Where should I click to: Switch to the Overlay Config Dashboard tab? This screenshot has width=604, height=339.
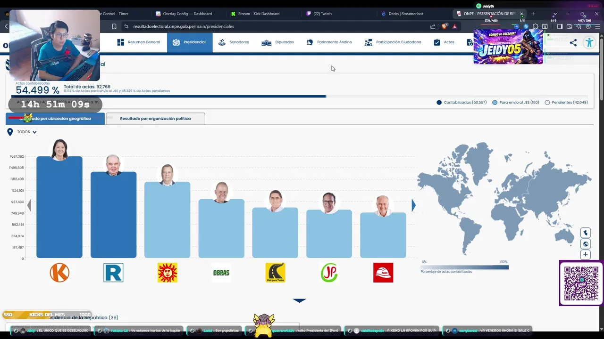point(187,14)
